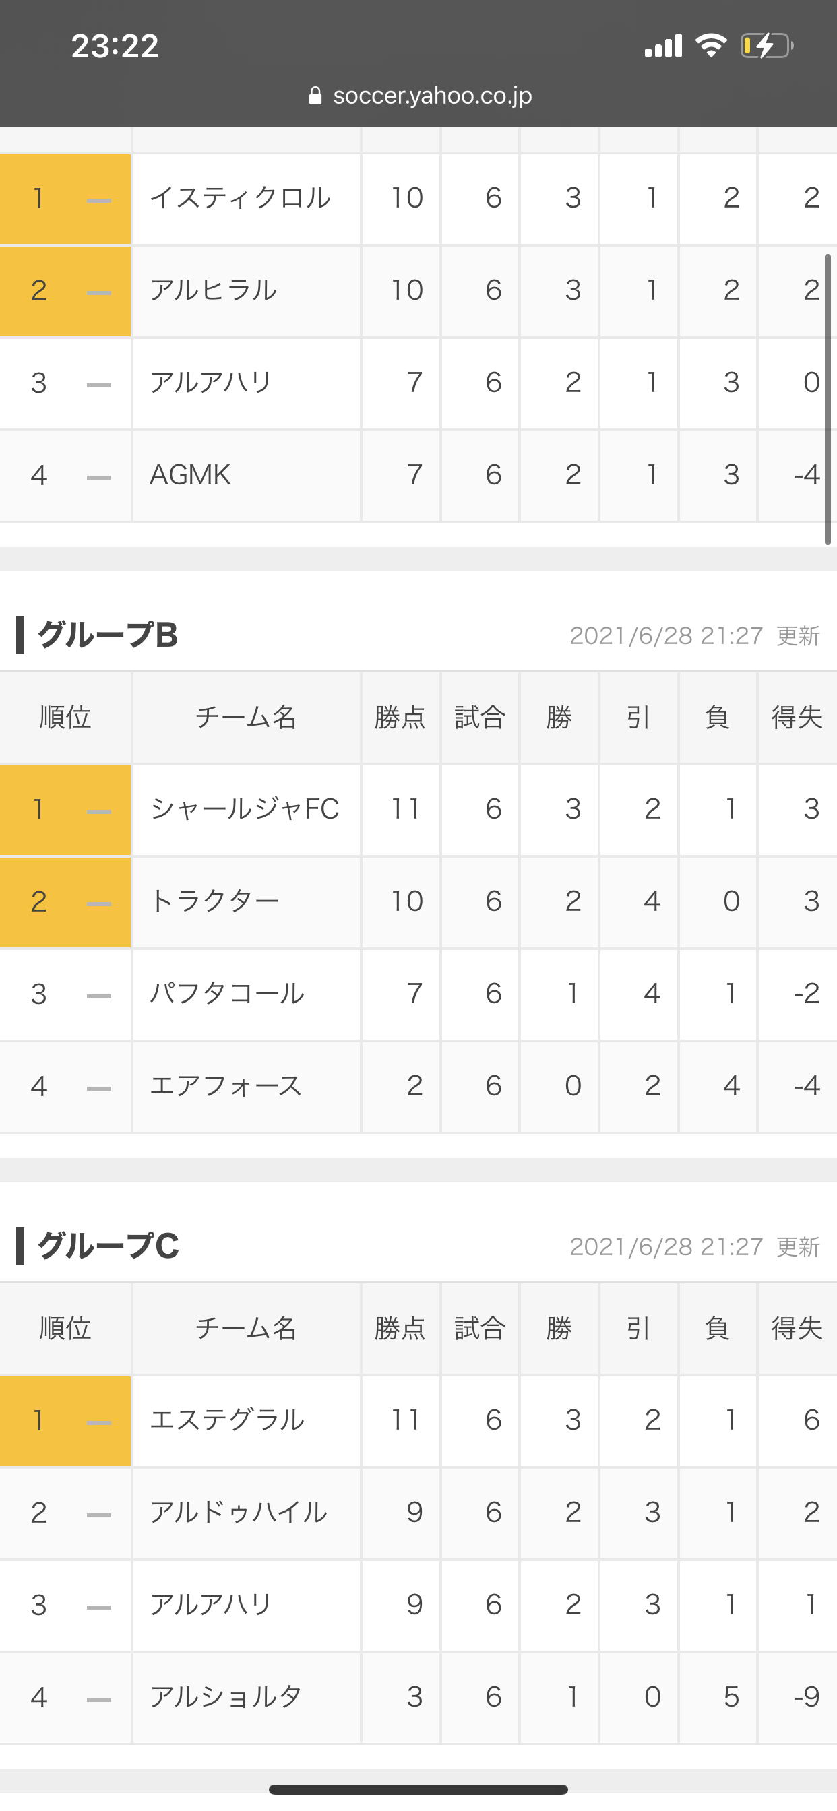Click the 得失 column header in Group C

(798, 1329)
